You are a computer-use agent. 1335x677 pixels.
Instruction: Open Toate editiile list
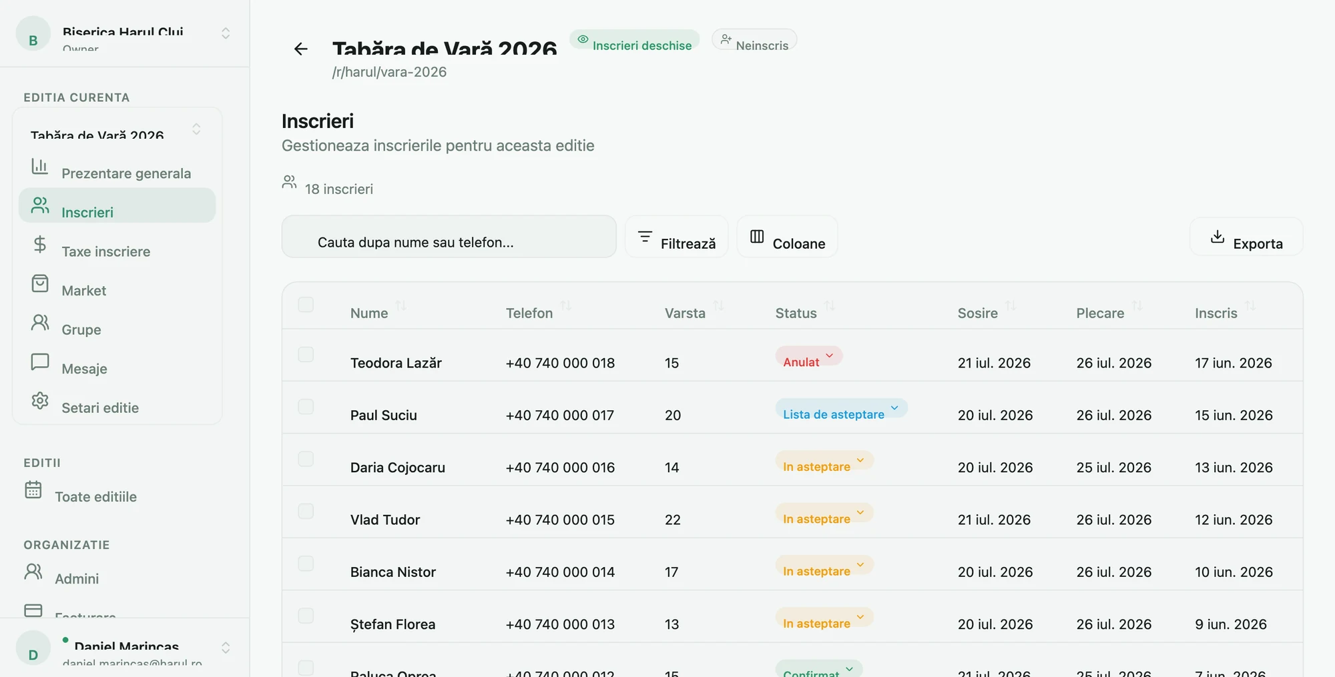(117, 490)
